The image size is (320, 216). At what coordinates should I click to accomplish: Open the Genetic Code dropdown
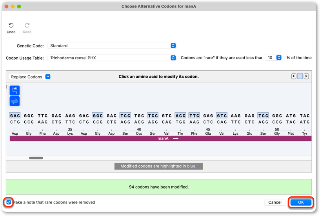(x=112, y=46)
